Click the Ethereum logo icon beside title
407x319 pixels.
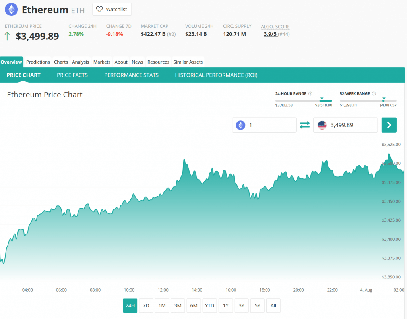(11, 10)
